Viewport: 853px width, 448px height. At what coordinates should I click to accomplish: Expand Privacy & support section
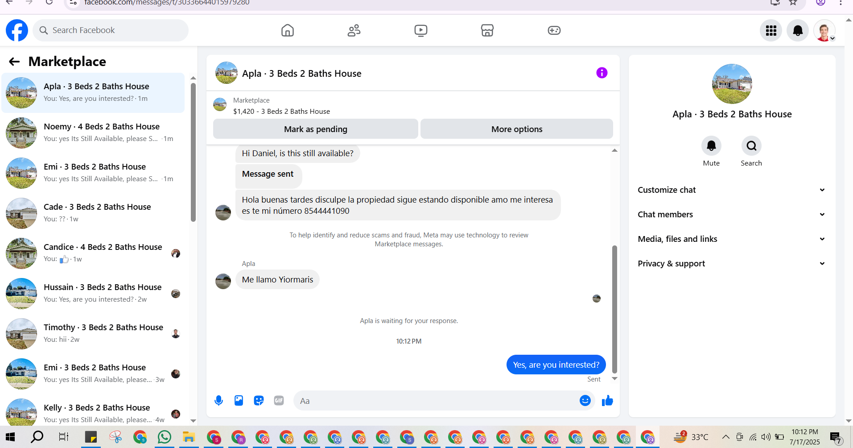(x=732, y=264)
